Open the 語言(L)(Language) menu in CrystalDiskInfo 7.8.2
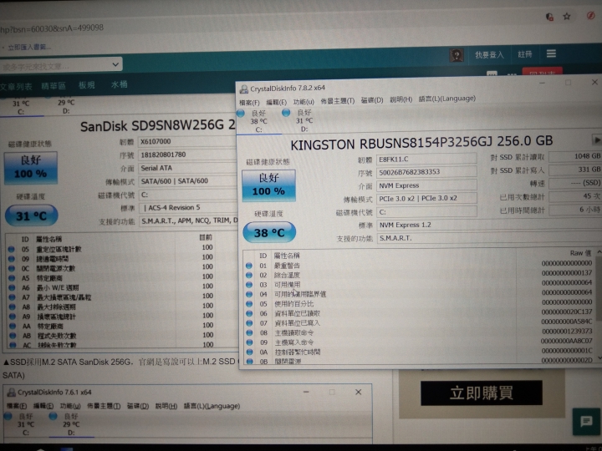 446,99
